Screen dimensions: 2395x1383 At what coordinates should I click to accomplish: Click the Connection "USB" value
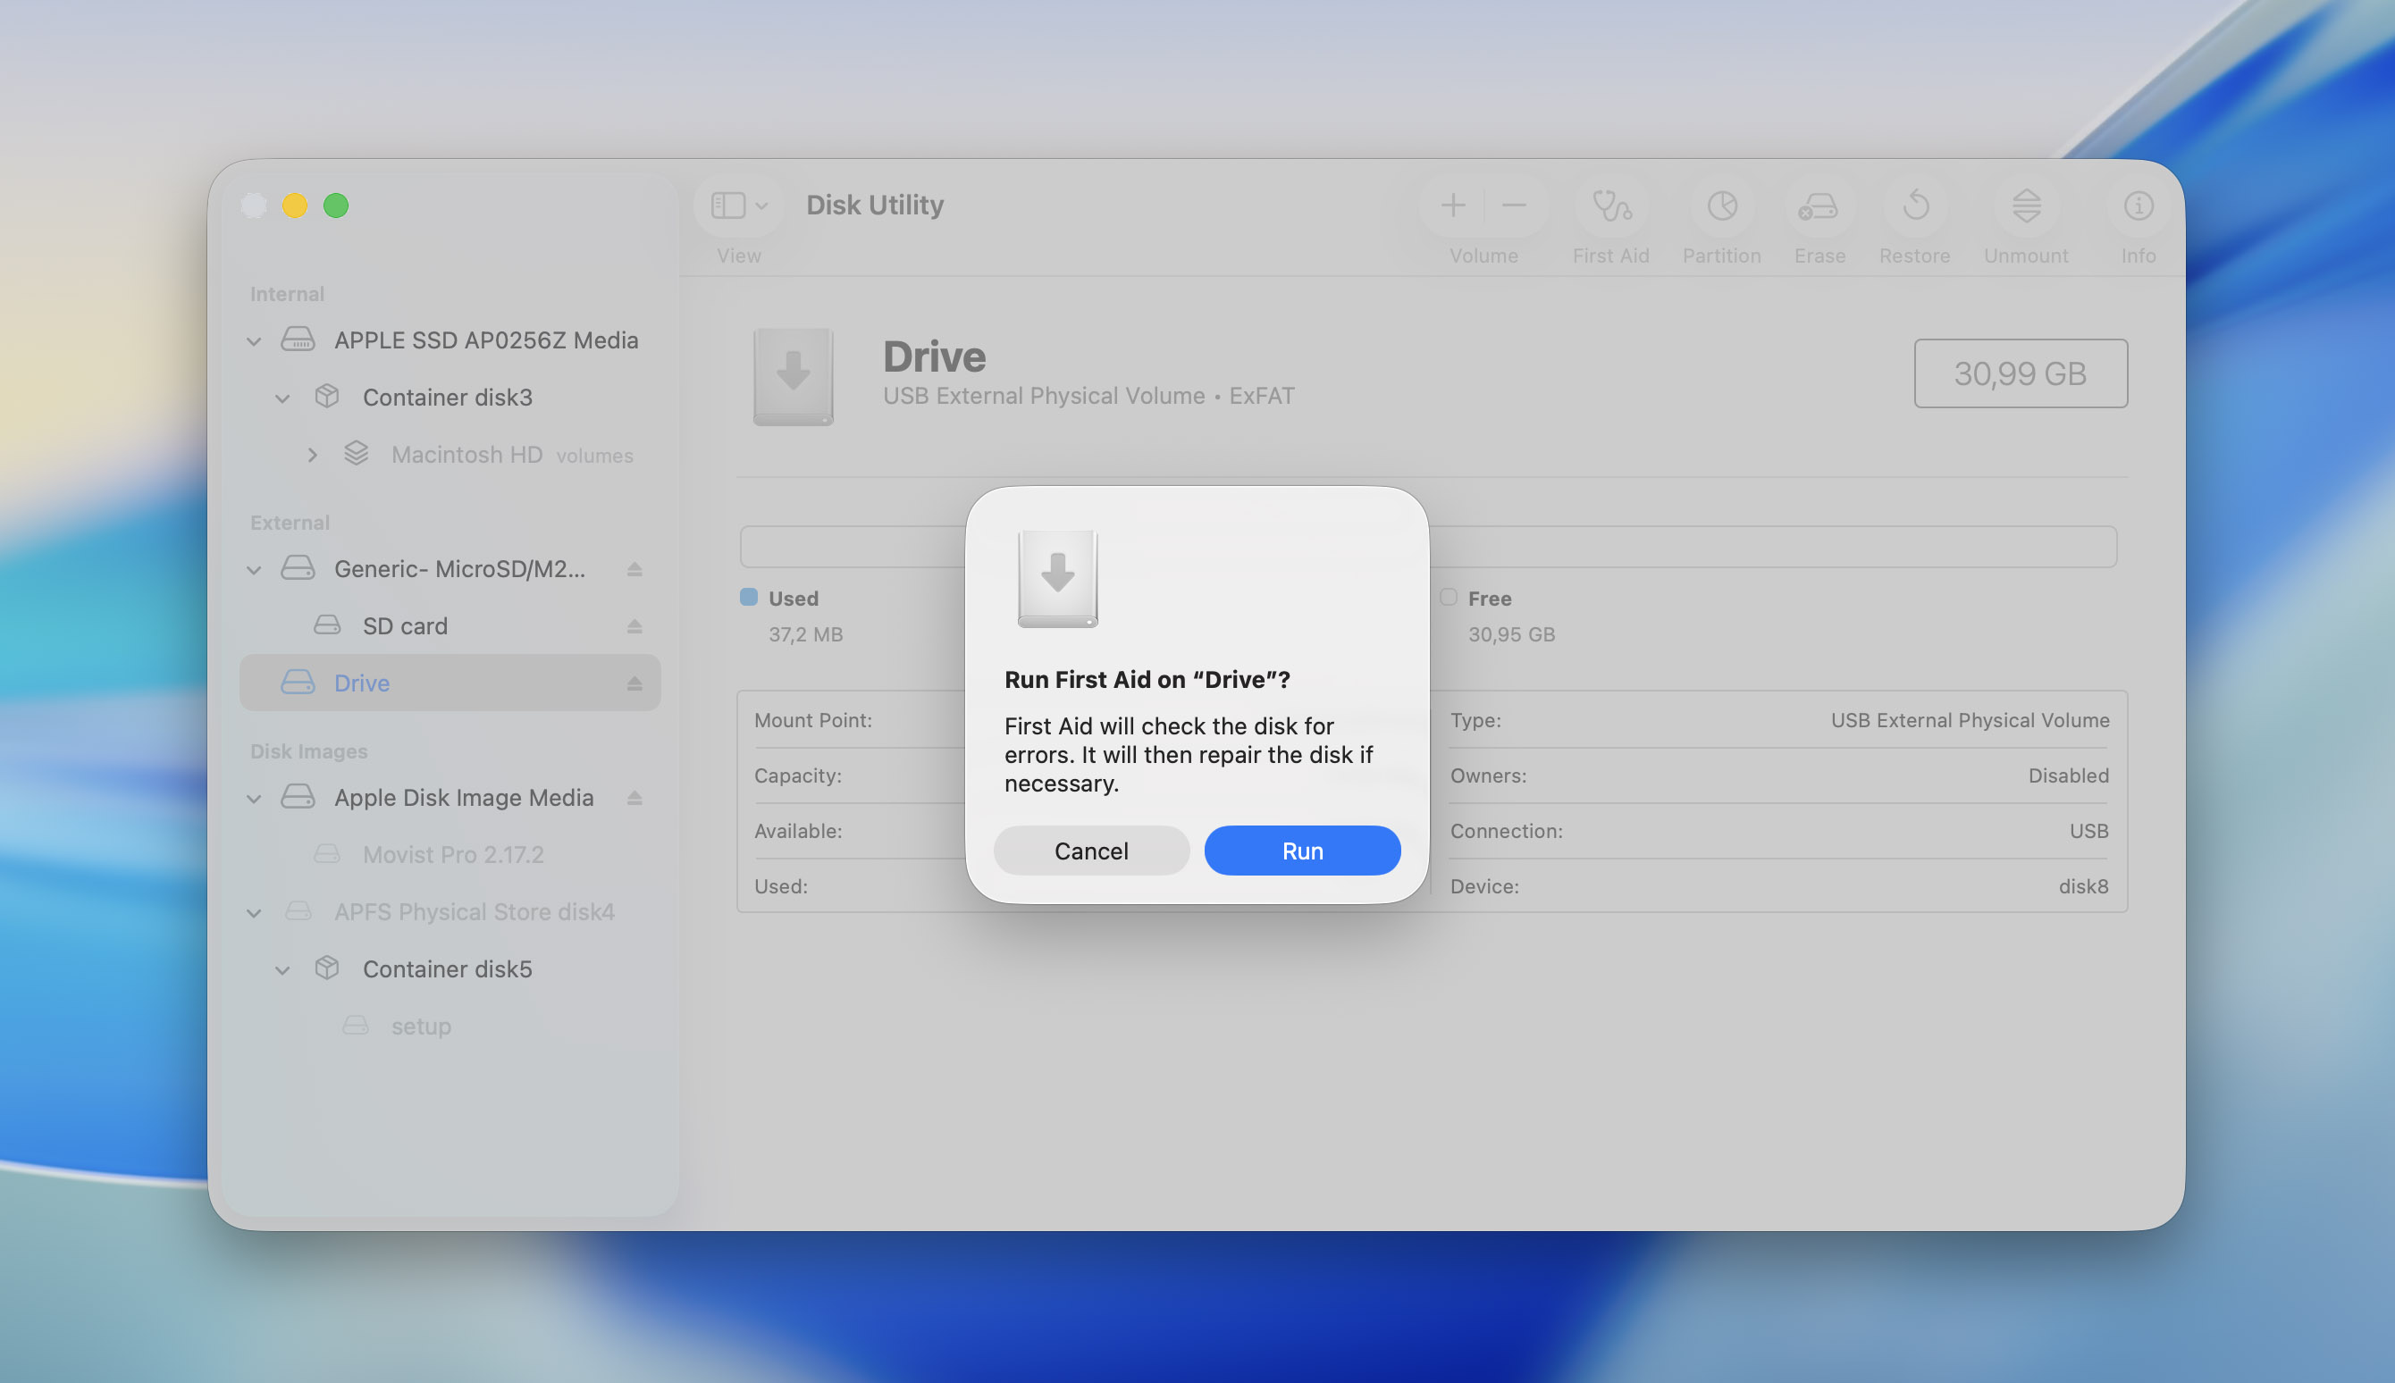click(x=2089, y=831)
